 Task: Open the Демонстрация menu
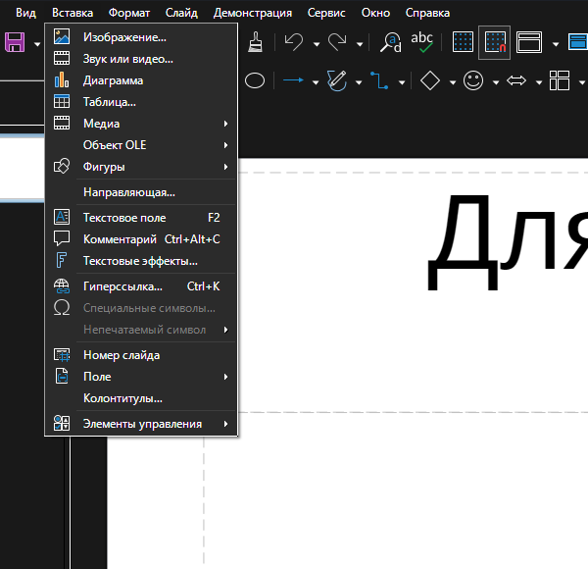253,13
